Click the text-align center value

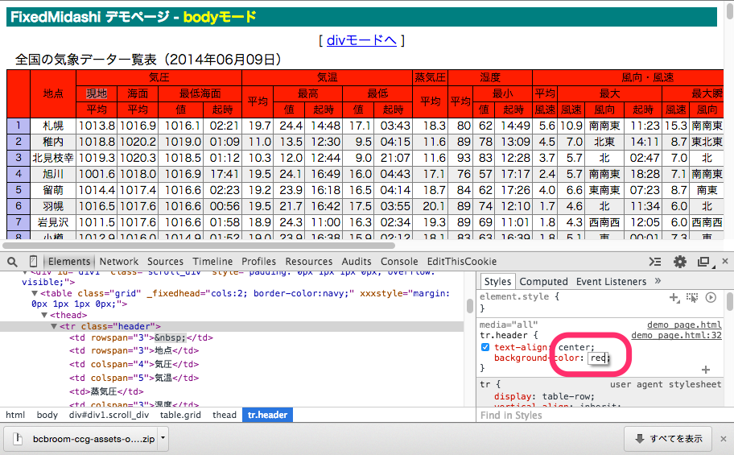(x=576, y=347)
